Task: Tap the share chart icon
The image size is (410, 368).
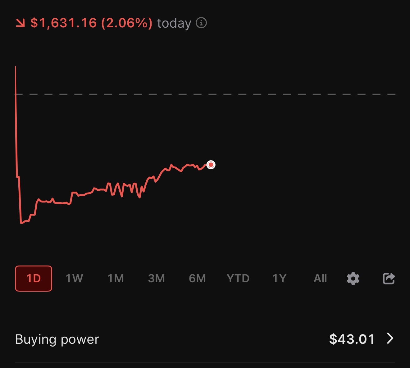Action: coord(389,279)
